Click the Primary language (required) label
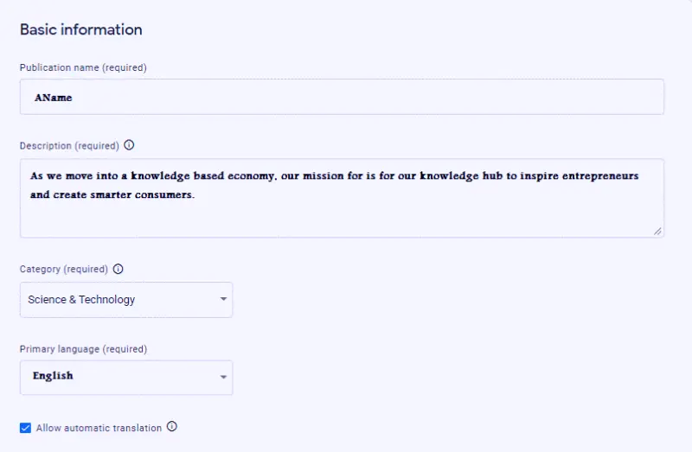Image resolution: width=692 pixels, height=452 pixels. (x=83, y=349)
